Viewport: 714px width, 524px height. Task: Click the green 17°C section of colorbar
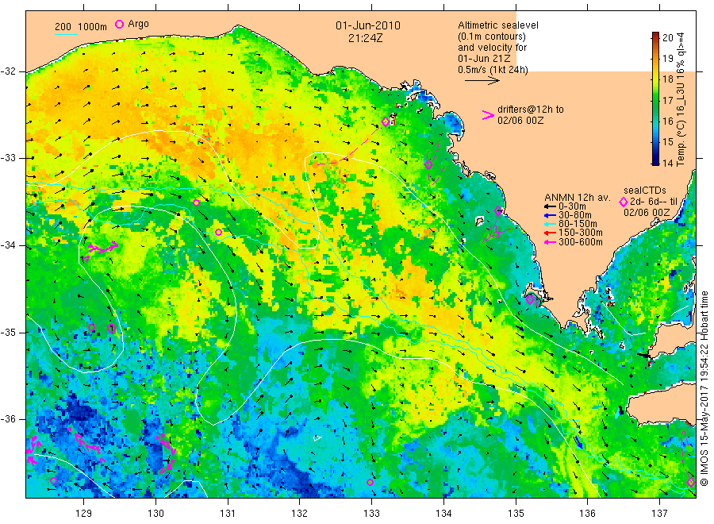pos(656,100)
